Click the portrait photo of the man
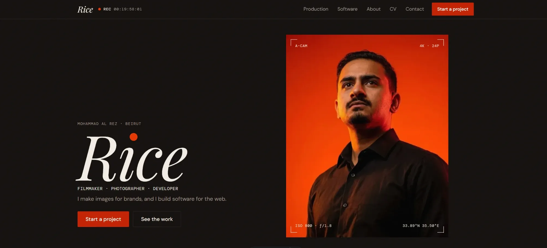The image size is (547, 248). point(367,136)
